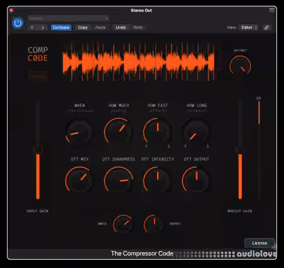Click the WHEN label text
The width and height of the screenshot is (284, 268).
pyautogui.click(x=80, y=106)
